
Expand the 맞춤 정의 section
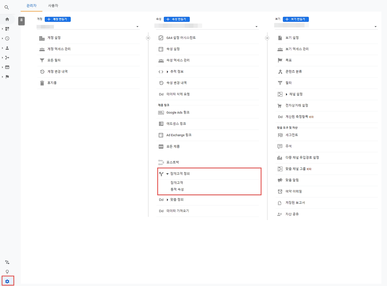[x=167, y=200]
